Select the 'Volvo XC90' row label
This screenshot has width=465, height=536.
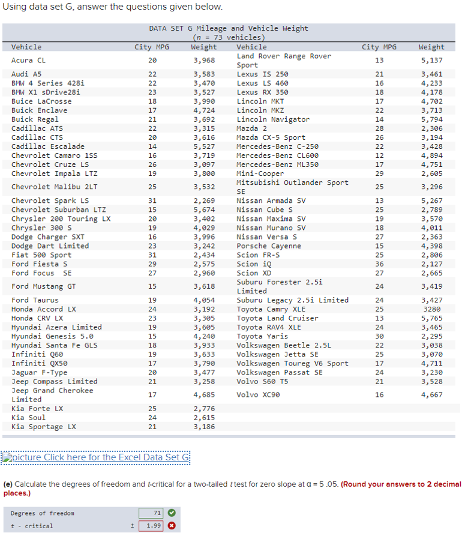tap(258, 395)
